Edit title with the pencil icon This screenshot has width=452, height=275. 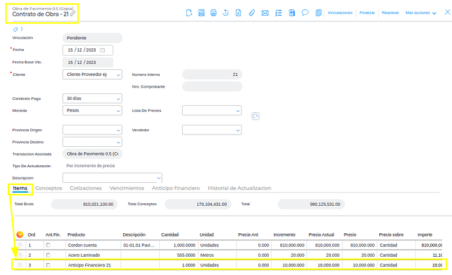[73, 14]
